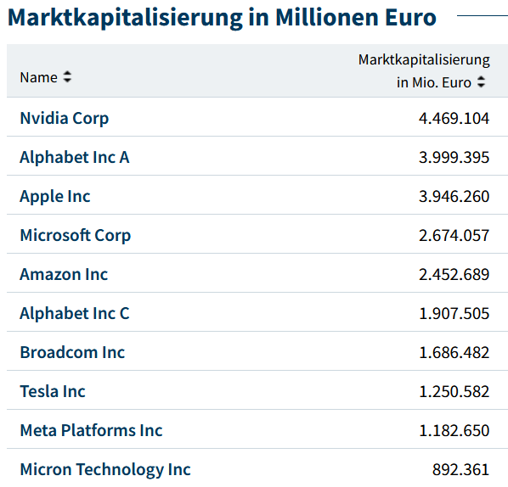508x487 pixels.
Task: Select Micron market cap value 892.361
Action: 460,469
